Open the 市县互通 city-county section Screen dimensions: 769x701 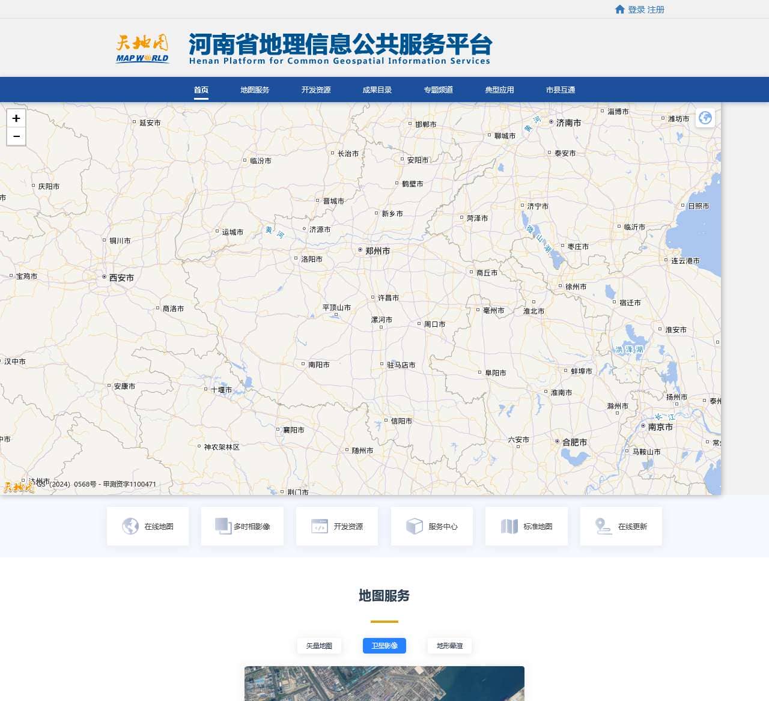pos(561,90)
